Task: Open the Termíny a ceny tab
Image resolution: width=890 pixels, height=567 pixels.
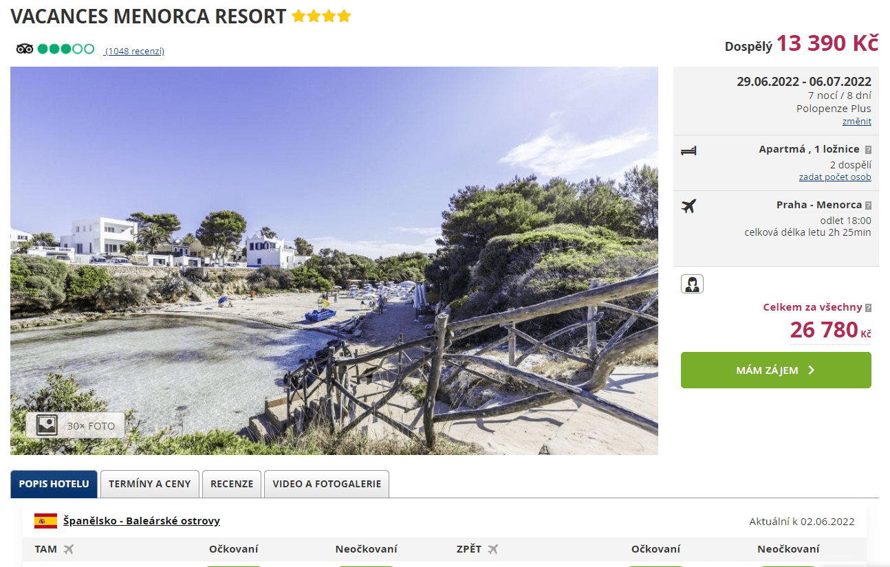Action: point(150,484)
